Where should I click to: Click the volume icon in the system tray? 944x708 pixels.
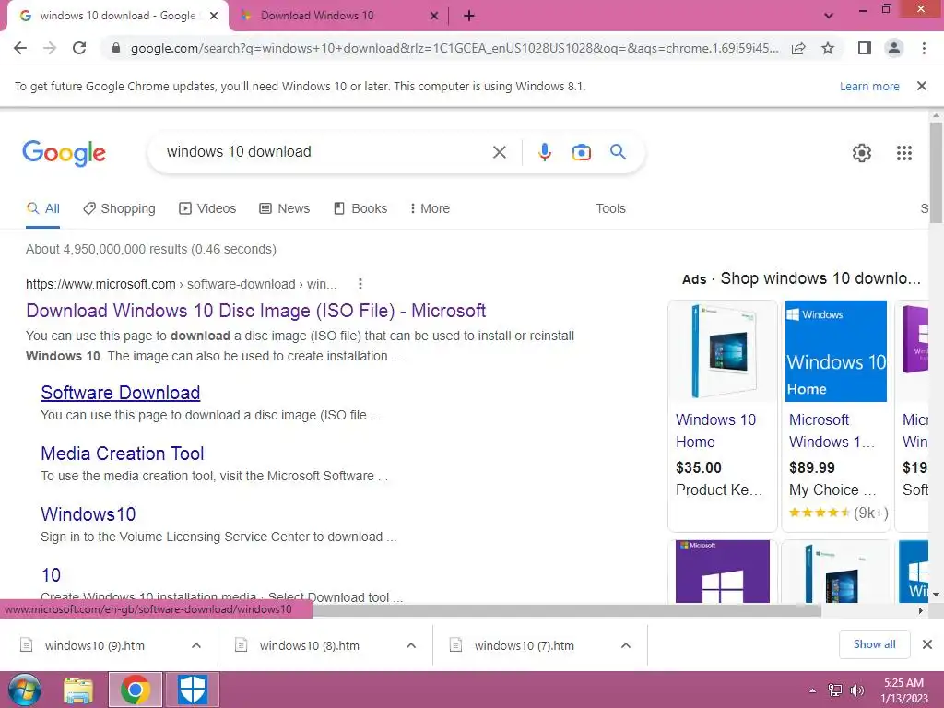(856, 690)
